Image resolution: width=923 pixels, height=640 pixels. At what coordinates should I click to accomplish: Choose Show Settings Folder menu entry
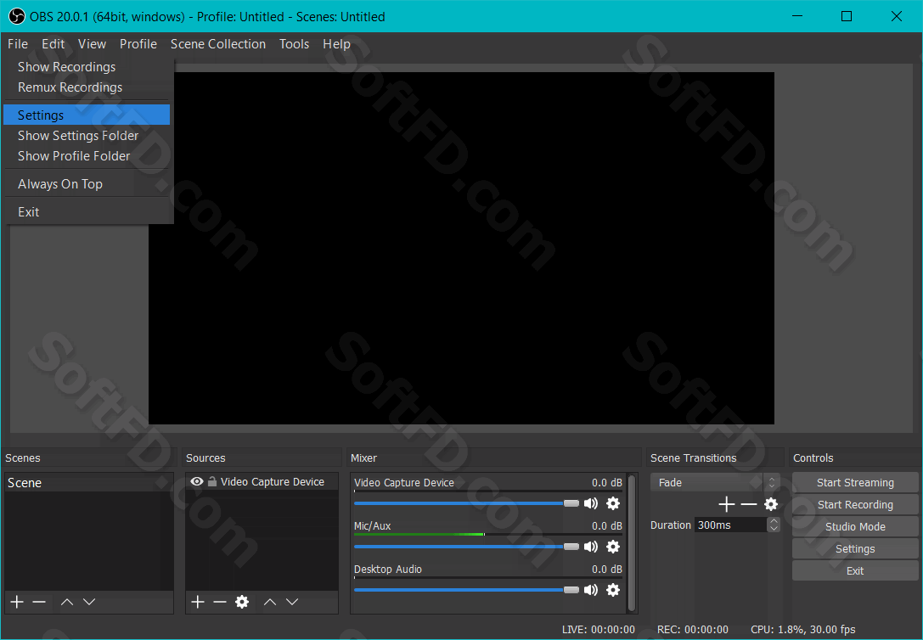[87, 136]
